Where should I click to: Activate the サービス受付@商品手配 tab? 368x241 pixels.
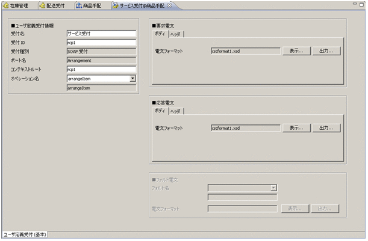[x=142, y=5]
